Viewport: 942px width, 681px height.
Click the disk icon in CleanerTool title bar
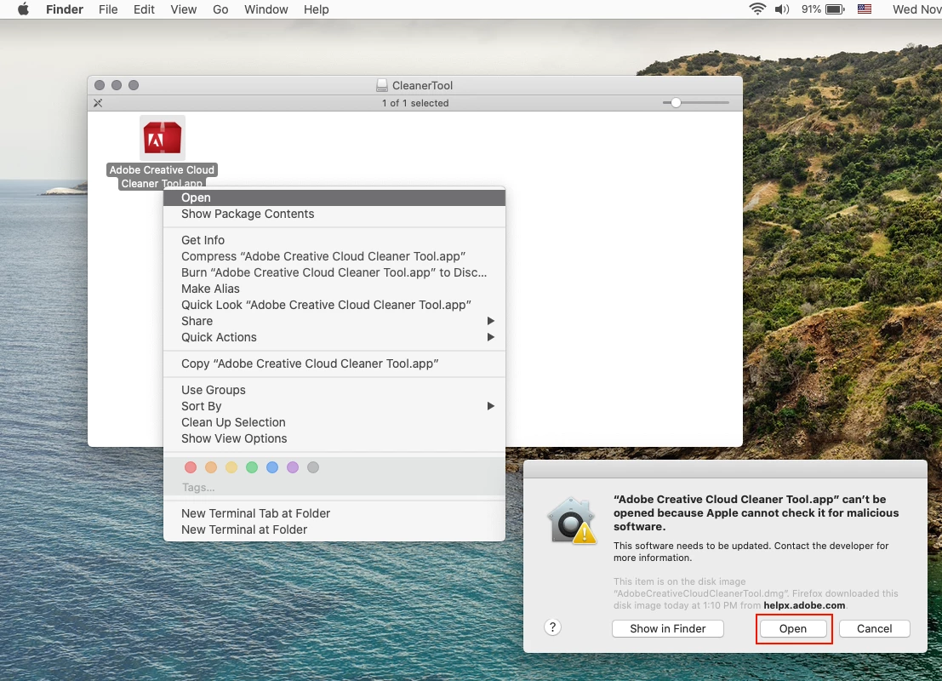(x=381, y=85)
